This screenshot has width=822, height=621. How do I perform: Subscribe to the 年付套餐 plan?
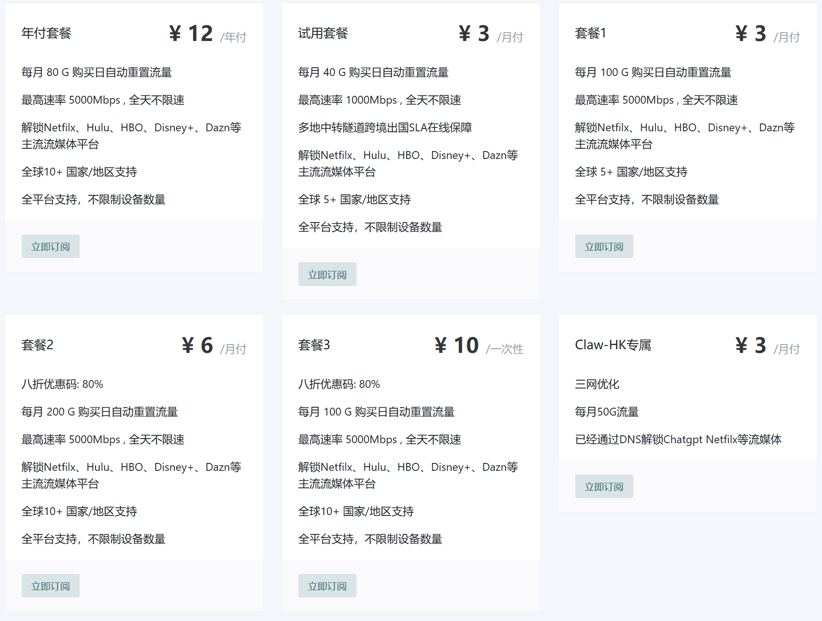pos(51,246)
